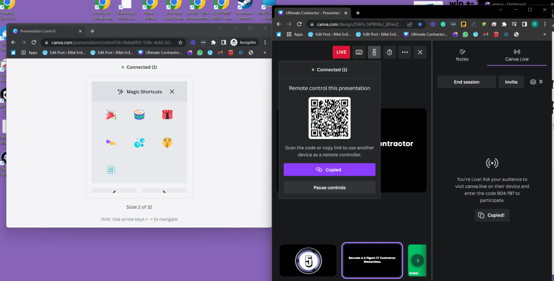The width and height of the screenshot is (554, 281).
Task: Click the Pause controls button
Action: (x=329, y=188)
